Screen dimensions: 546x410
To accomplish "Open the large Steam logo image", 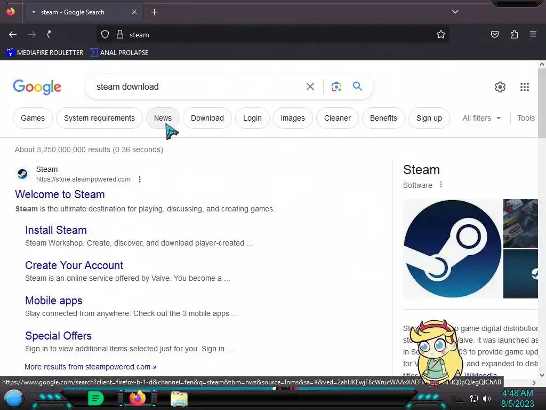I will tap(452, 249).
